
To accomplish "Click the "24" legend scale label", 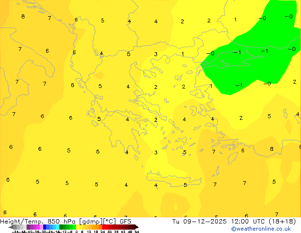I will [x=103, y=232].
